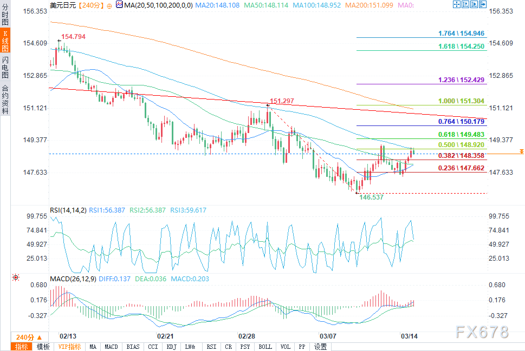This screenshot has height=351, width=525.
Task: Select the 闪电图 side tab
Action: pyautogui.click(x=5, y=67)
